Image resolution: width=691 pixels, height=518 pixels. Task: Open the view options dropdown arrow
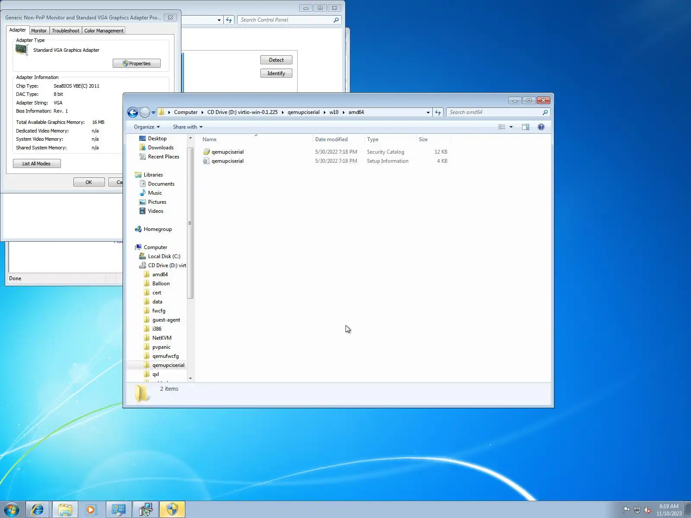[x=511, y=127]
